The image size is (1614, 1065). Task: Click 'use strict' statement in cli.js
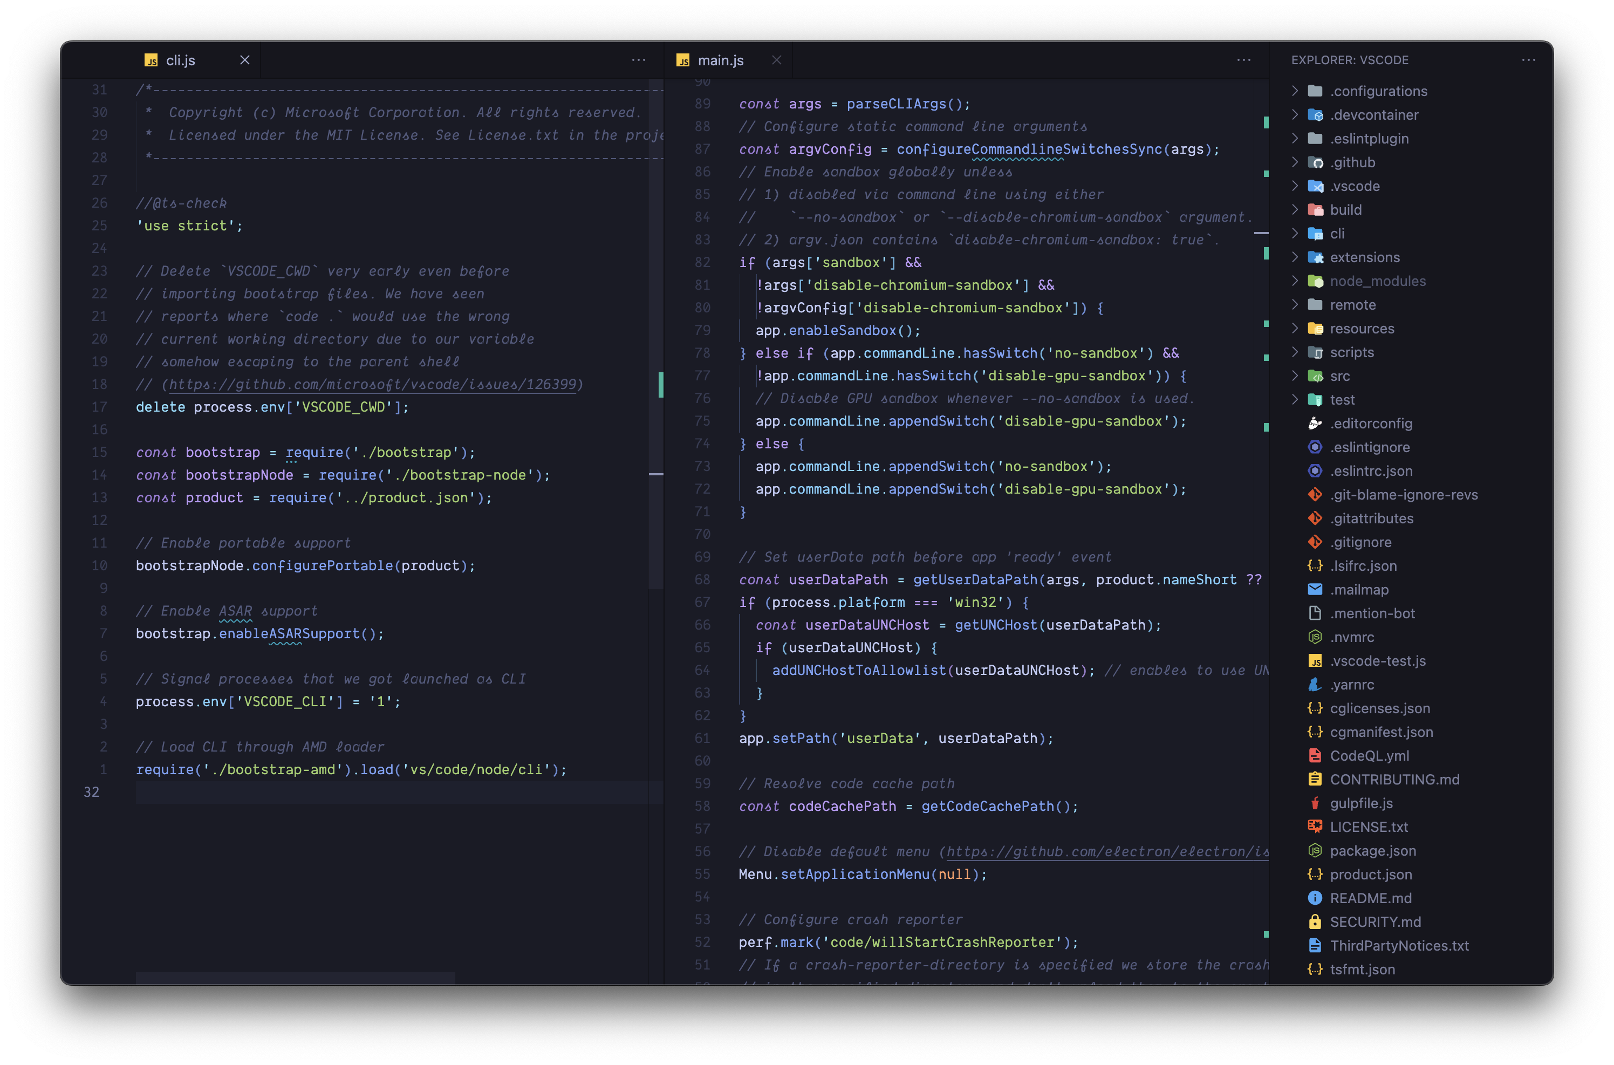click(189, 226)
